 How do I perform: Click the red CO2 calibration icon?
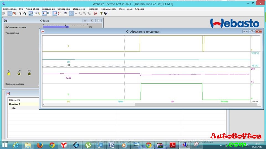95,13
